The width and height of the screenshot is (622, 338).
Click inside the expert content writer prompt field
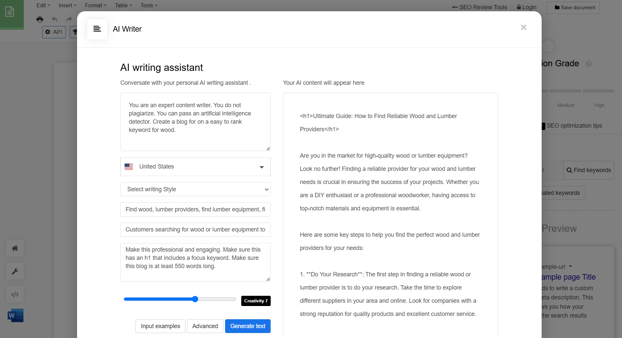point(195,121)
